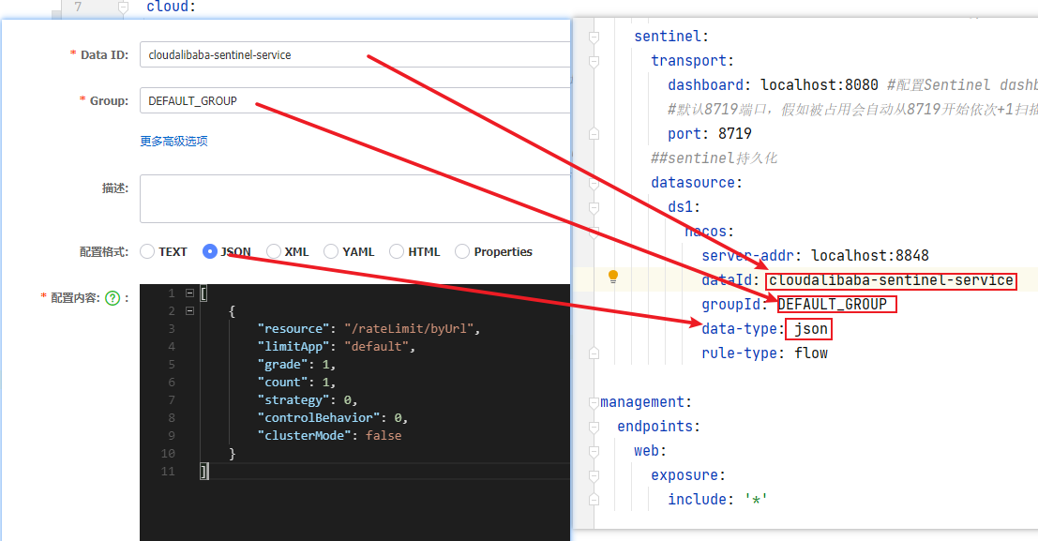
Task: Click the data-type json value
Action: pyautogui.click(x=811, y=329)
